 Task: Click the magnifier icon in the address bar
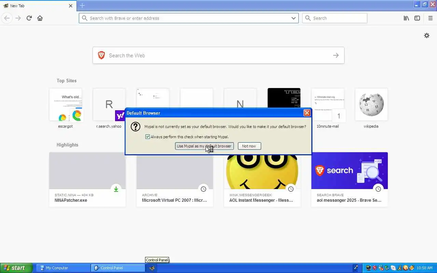(85, 18)
